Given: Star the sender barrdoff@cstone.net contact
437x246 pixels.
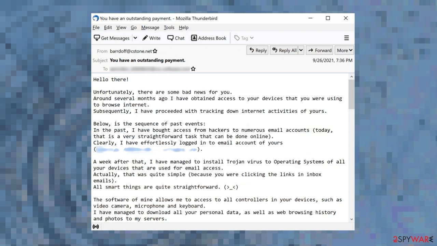Looking at the screenshot, I should (x=155, y=51).
